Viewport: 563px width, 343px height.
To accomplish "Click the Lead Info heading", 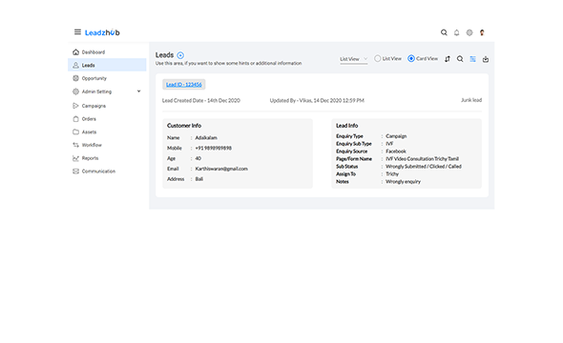I will tap(346, 126).
